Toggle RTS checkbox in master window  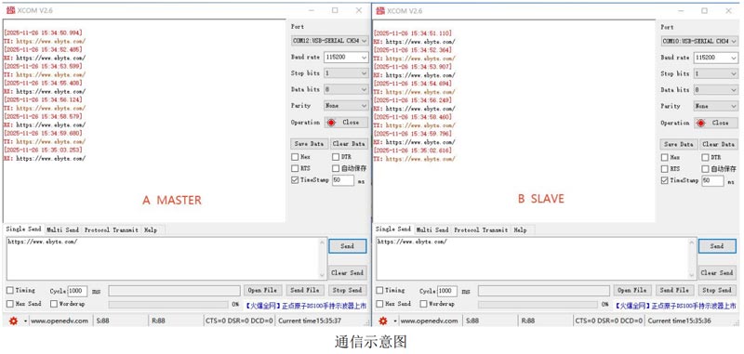point(295,168)
